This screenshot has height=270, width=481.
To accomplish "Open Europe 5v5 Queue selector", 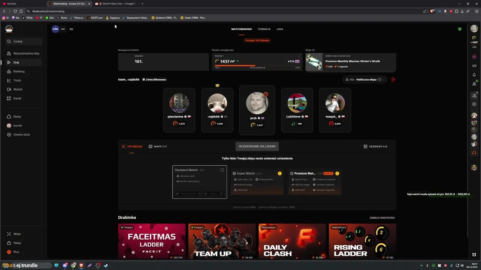I will (257, 40).
